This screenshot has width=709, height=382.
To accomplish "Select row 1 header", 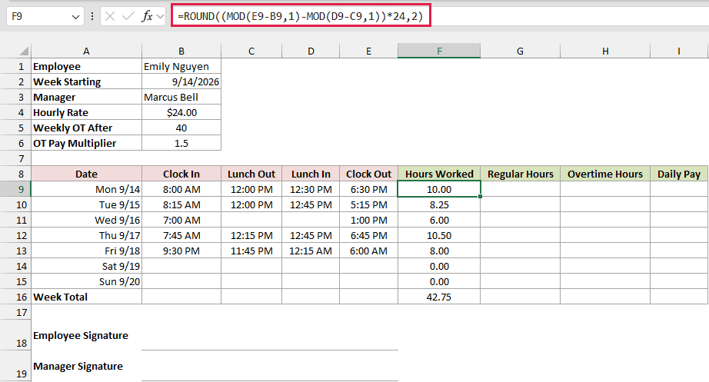I will [x=15, y=66].
